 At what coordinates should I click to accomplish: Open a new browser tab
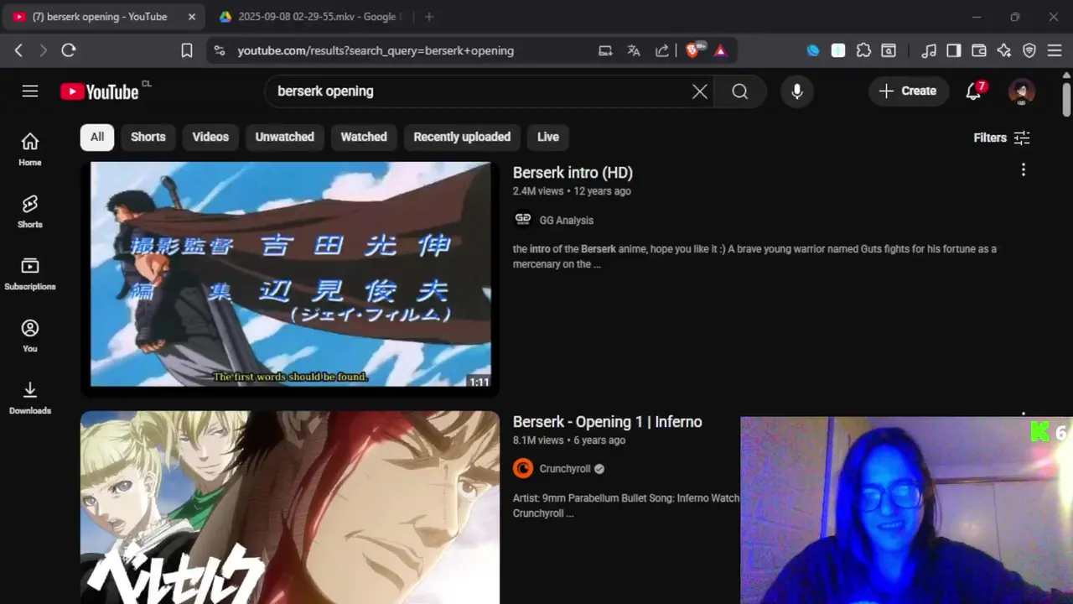coord(429,17)
